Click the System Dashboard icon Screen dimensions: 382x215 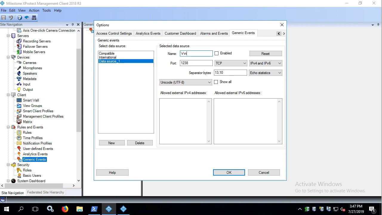[x=13, y=181]
